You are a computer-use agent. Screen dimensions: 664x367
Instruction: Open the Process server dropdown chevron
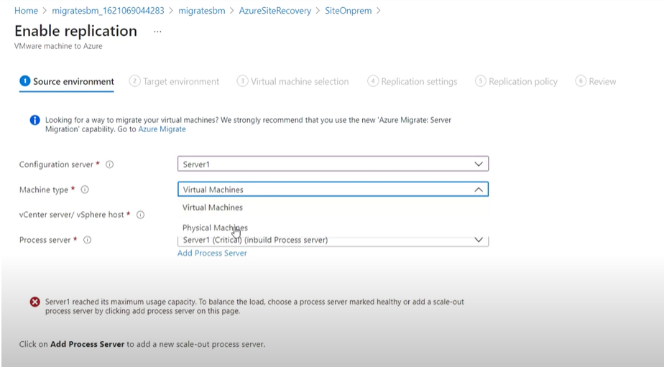[479, 240]
